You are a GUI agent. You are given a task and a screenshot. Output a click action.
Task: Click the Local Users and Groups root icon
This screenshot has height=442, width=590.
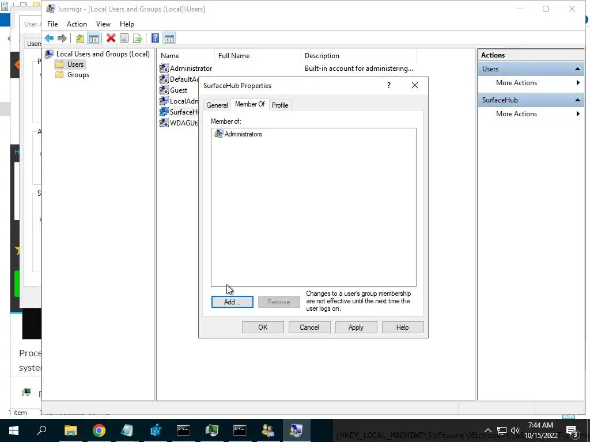[49, 54]
